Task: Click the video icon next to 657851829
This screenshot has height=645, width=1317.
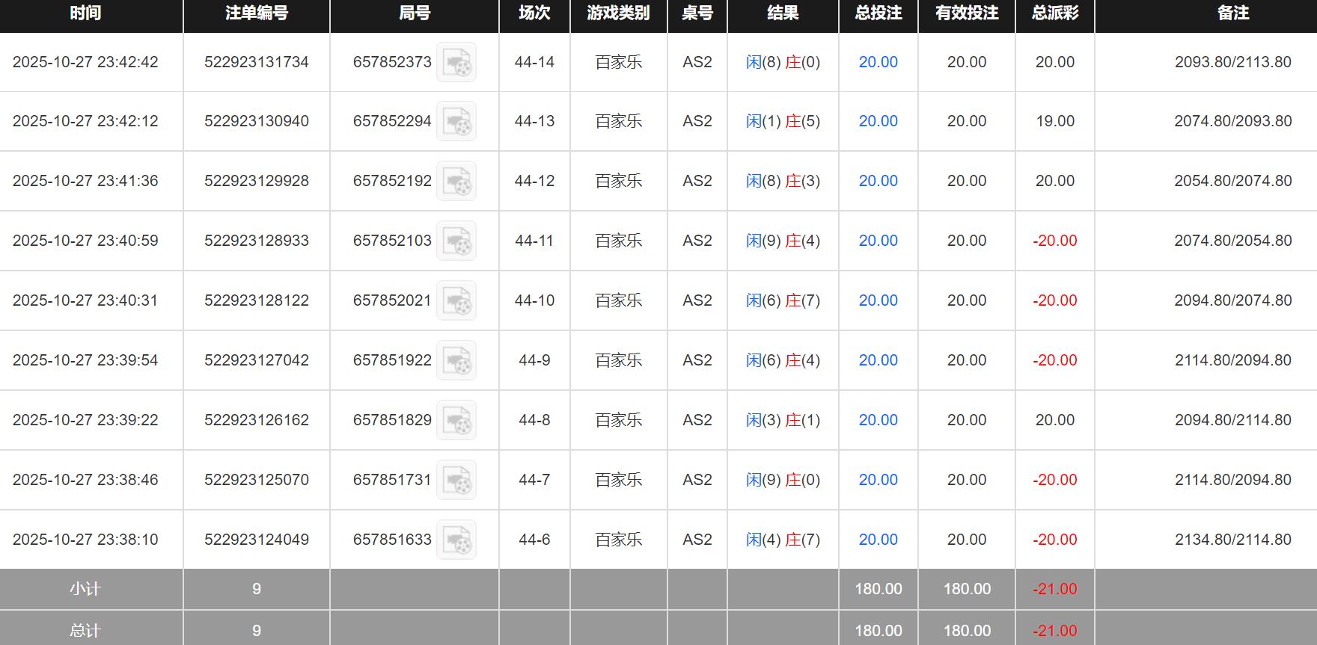Action: click(456, 421)
